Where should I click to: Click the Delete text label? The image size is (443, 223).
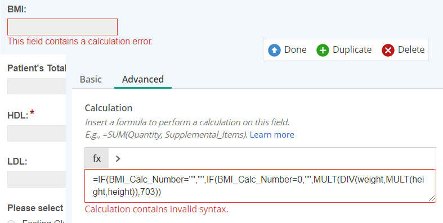pos(411,49)
